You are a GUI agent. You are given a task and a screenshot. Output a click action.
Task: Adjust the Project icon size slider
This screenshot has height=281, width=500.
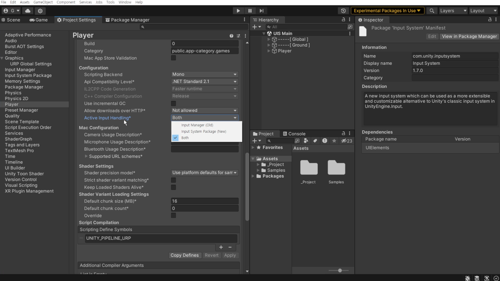coord(340,271)
